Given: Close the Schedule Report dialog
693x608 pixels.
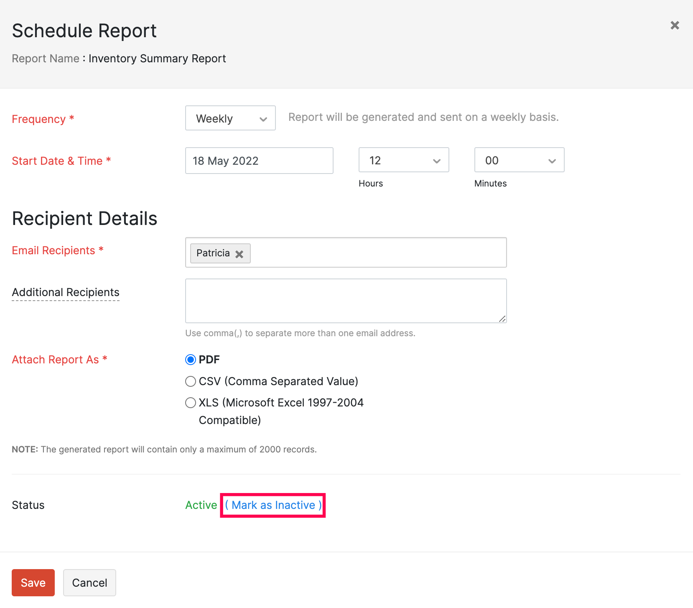Looking at the screenshot, I should pos(674,25).
